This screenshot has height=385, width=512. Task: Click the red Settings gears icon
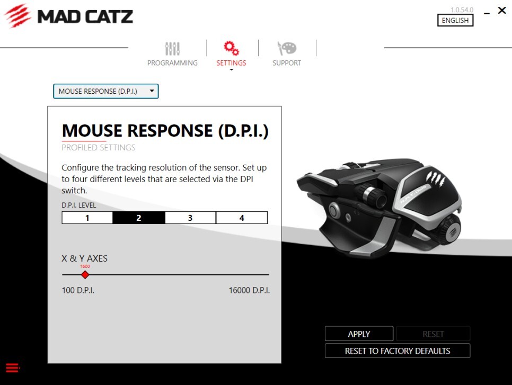tap(231, 48)
